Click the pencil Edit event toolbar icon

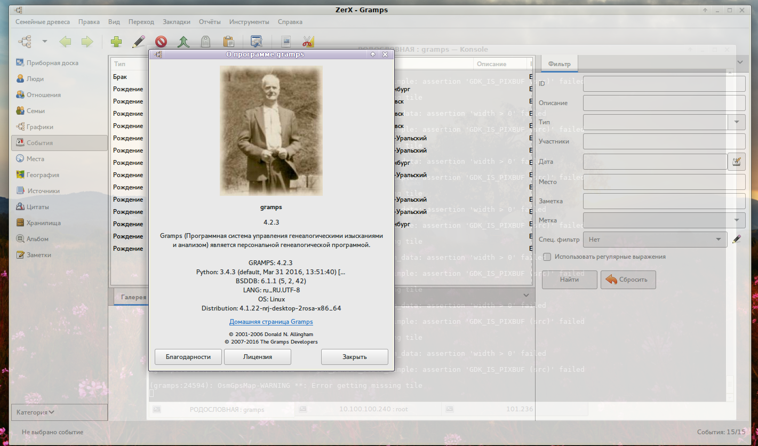(x=139, y=42)
